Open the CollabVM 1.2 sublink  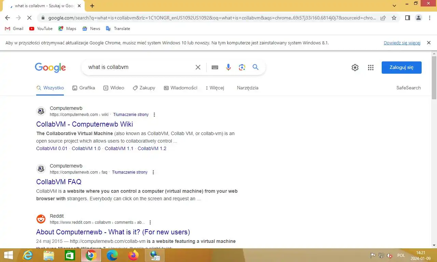152,148
